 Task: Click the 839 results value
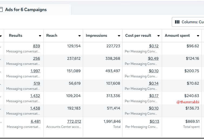click(37, 46)
